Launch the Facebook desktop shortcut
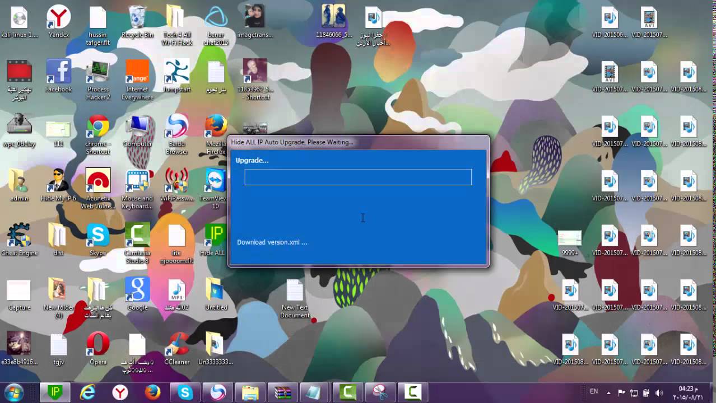Image resolution: width=716 pixels, height=403 pixels. coord(58,76)
